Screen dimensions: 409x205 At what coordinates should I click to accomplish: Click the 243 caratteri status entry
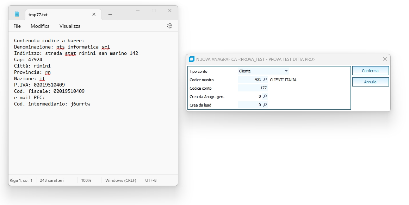[x=52, y=180]
